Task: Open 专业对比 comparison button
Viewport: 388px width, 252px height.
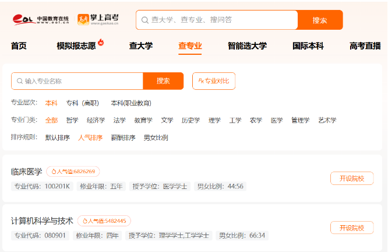Action: [x=213, y=81]
